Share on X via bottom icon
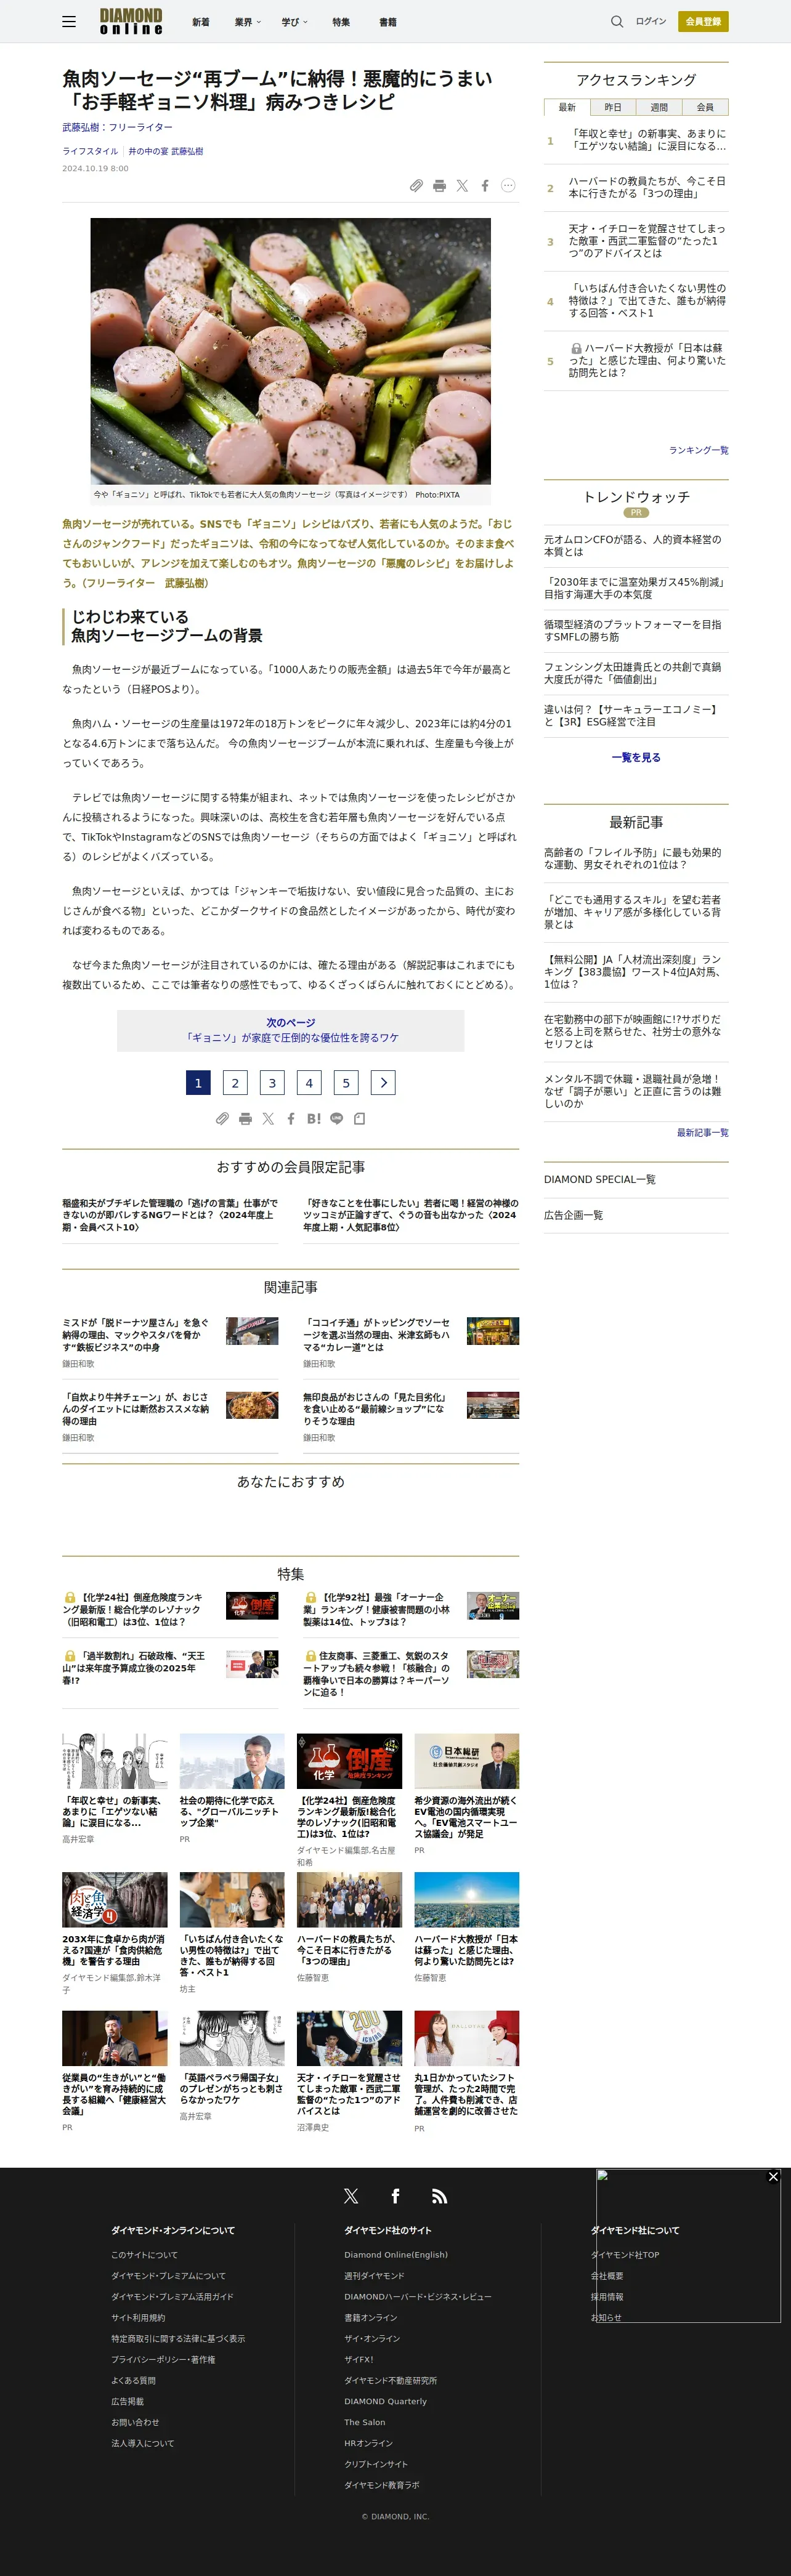Viewport: 791px width, 2576px height. (268, 1119)
